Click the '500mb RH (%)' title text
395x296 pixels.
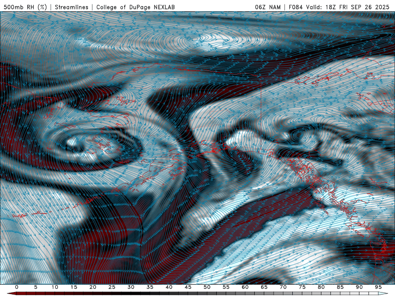[x=25, y=7]
